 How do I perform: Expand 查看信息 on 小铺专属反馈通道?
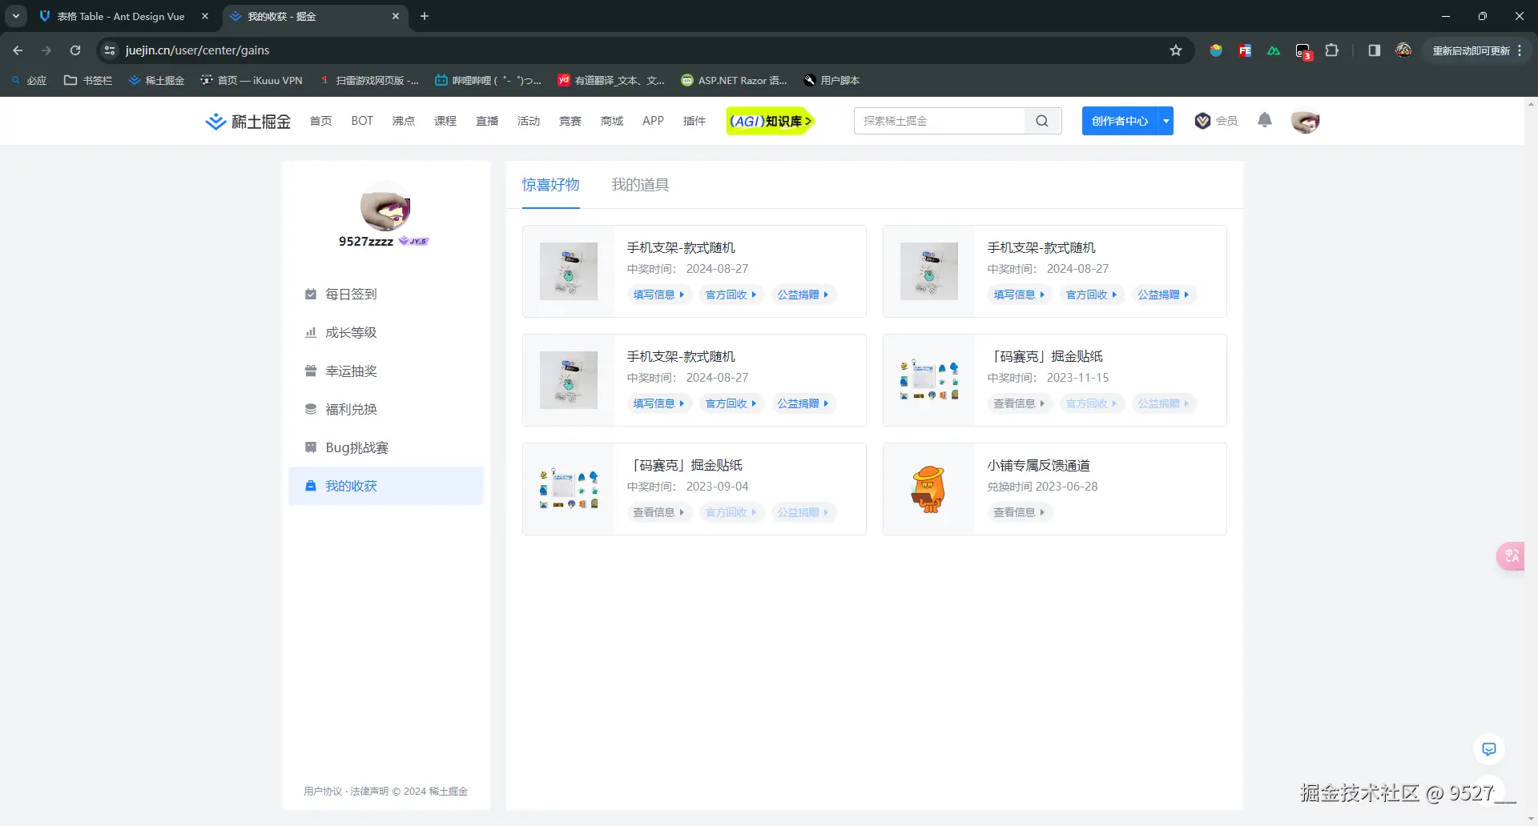1019,512
